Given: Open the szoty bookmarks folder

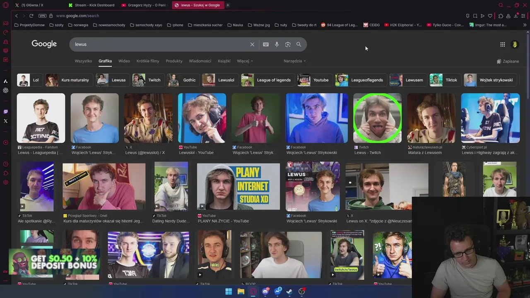Looking at the screenshot, I should pos(56,25).
